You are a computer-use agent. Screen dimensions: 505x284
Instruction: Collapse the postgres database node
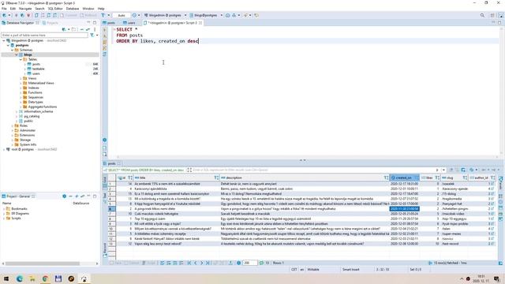8,46
